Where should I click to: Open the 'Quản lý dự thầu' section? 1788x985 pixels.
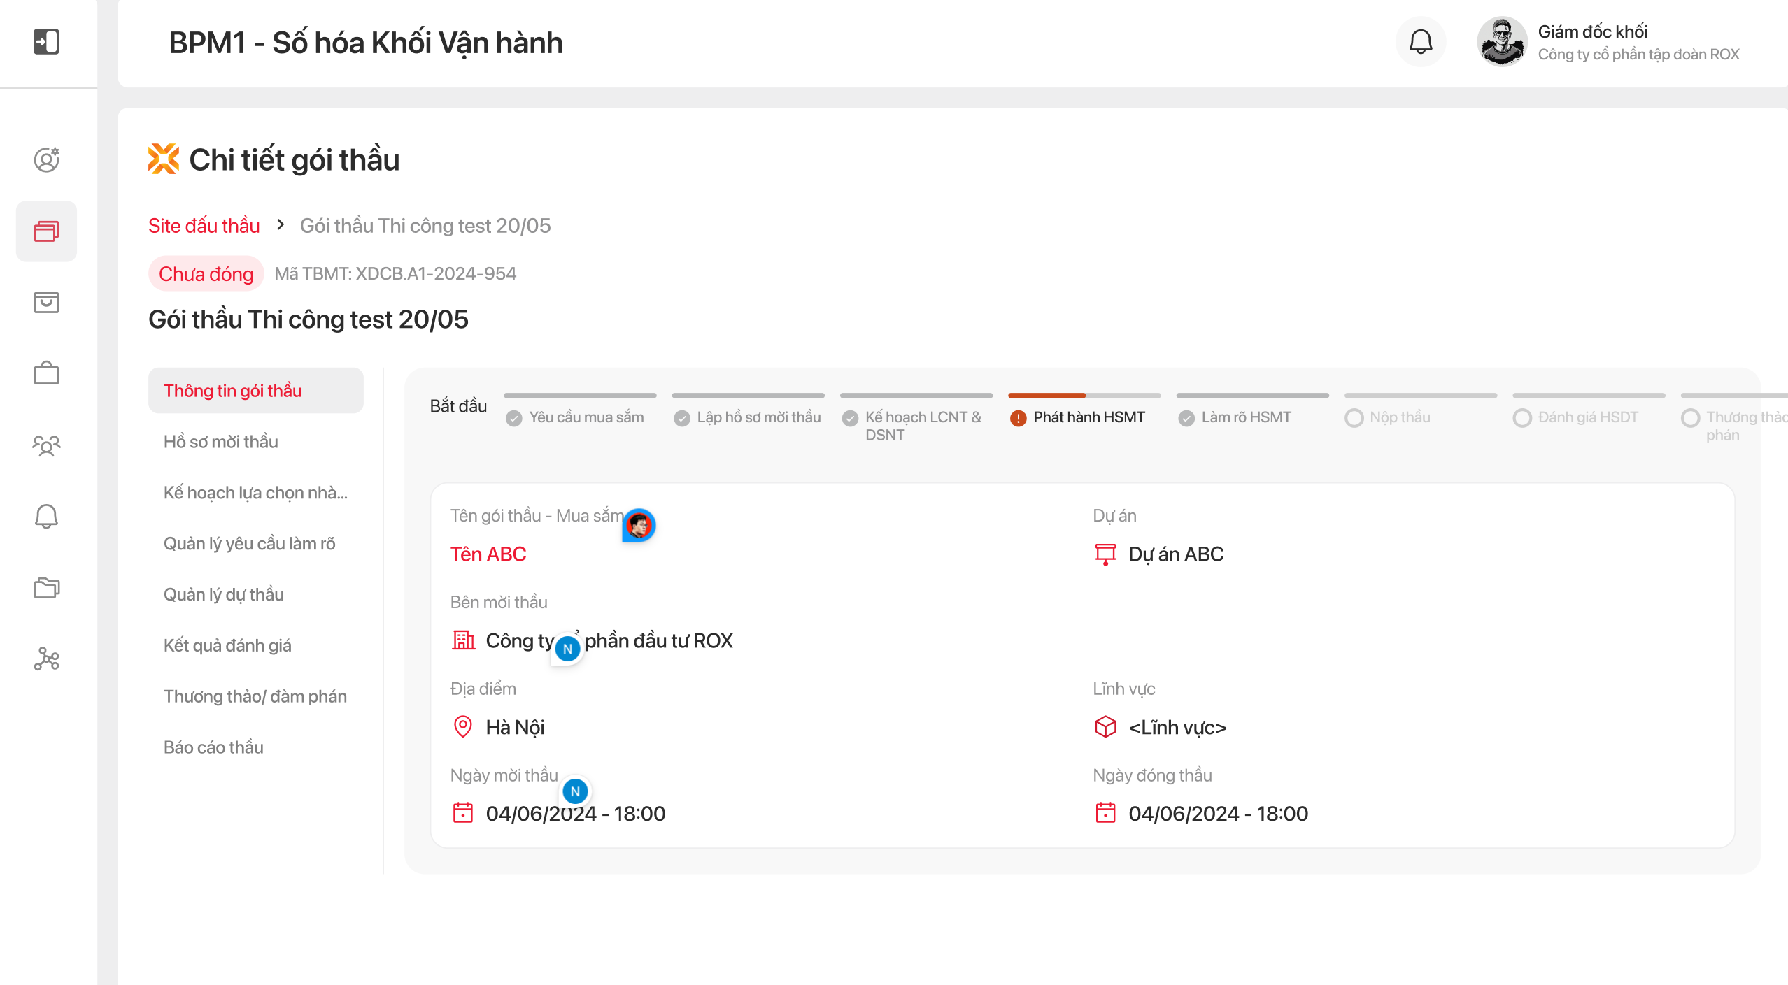click(x=224, y=595)
